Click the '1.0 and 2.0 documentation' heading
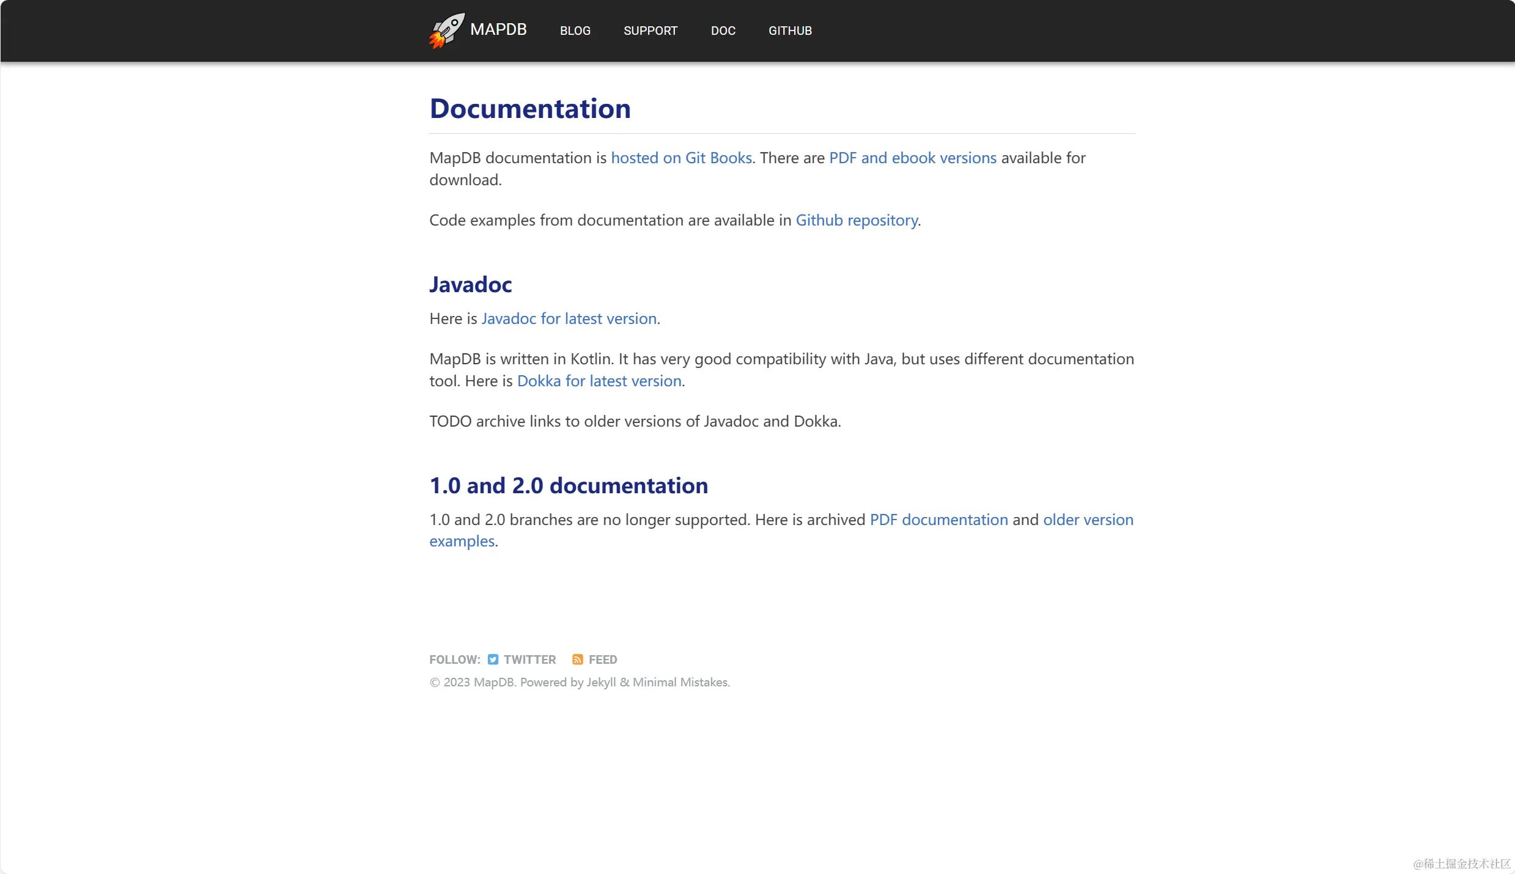 [569, 485]
